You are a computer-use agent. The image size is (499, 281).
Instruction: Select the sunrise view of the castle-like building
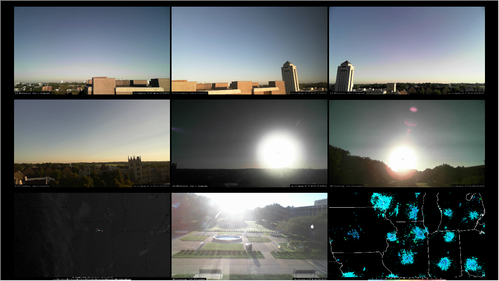92,144
